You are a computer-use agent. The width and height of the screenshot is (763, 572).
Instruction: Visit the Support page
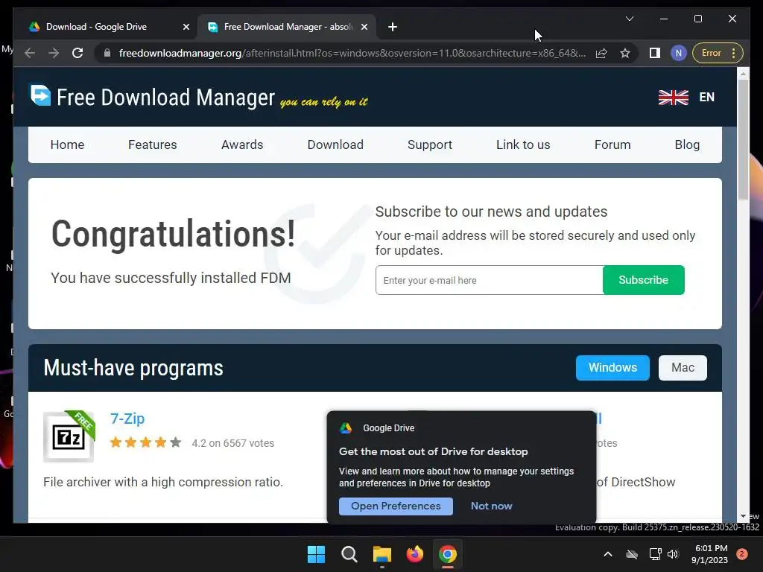click(430, 144)
